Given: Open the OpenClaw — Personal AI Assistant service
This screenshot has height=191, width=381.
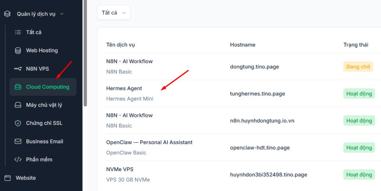Looking at the screenshot, I should point(149,142).
